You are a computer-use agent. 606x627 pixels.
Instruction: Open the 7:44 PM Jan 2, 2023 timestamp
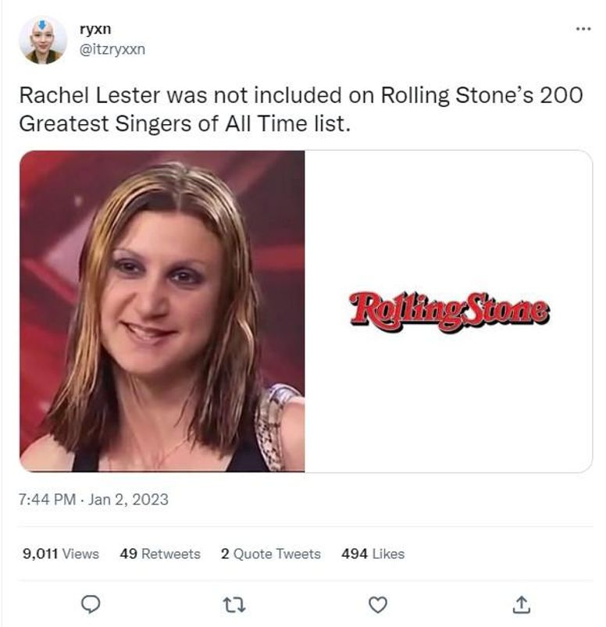[94, 500]
